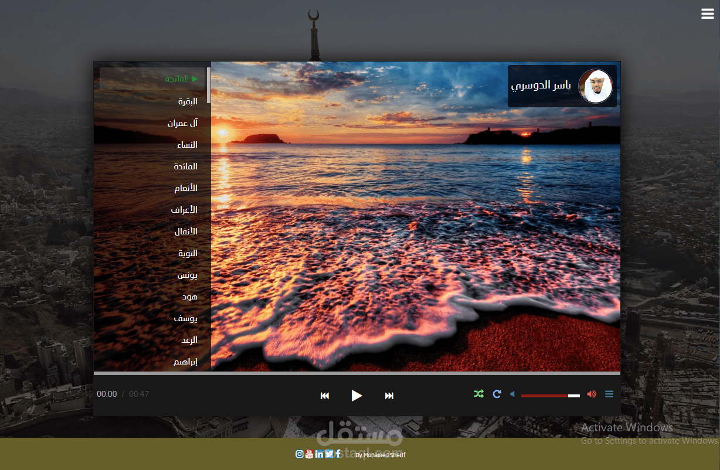Click the red max-volume speaker icon

pyautogui.click(x=592, y=394)
